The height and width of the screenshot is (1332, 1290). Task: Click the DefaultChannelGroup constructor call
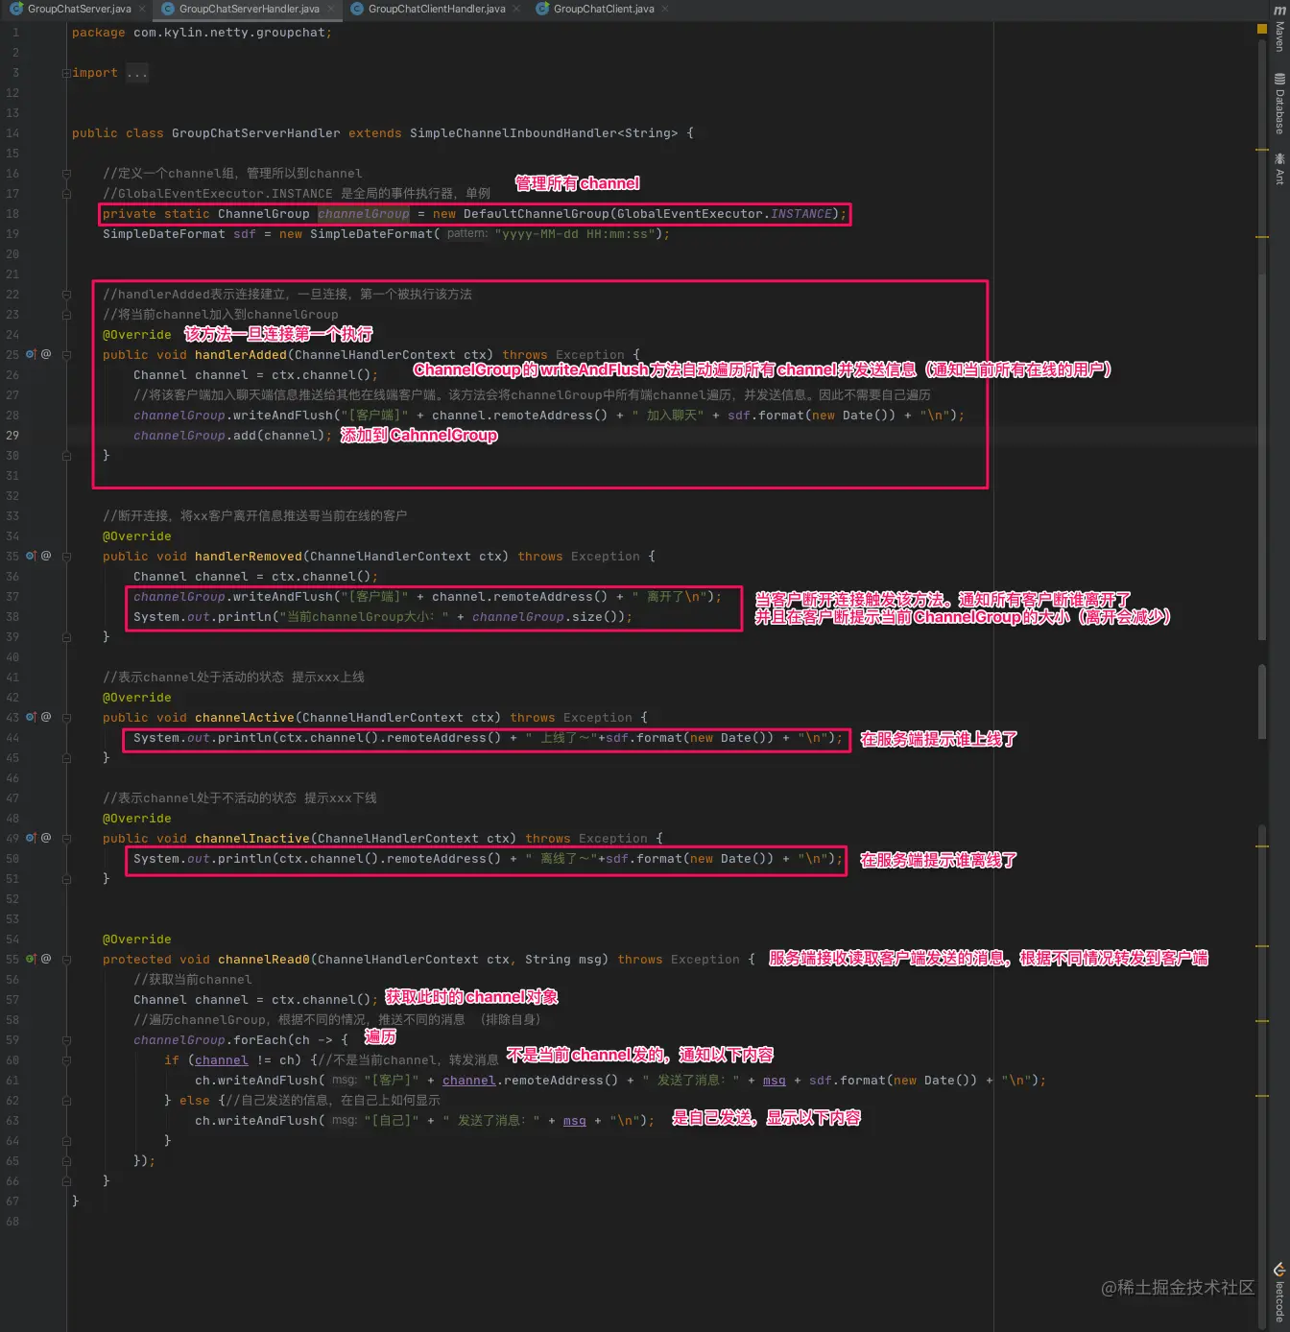pyautogui.click(x=537, y=214)
